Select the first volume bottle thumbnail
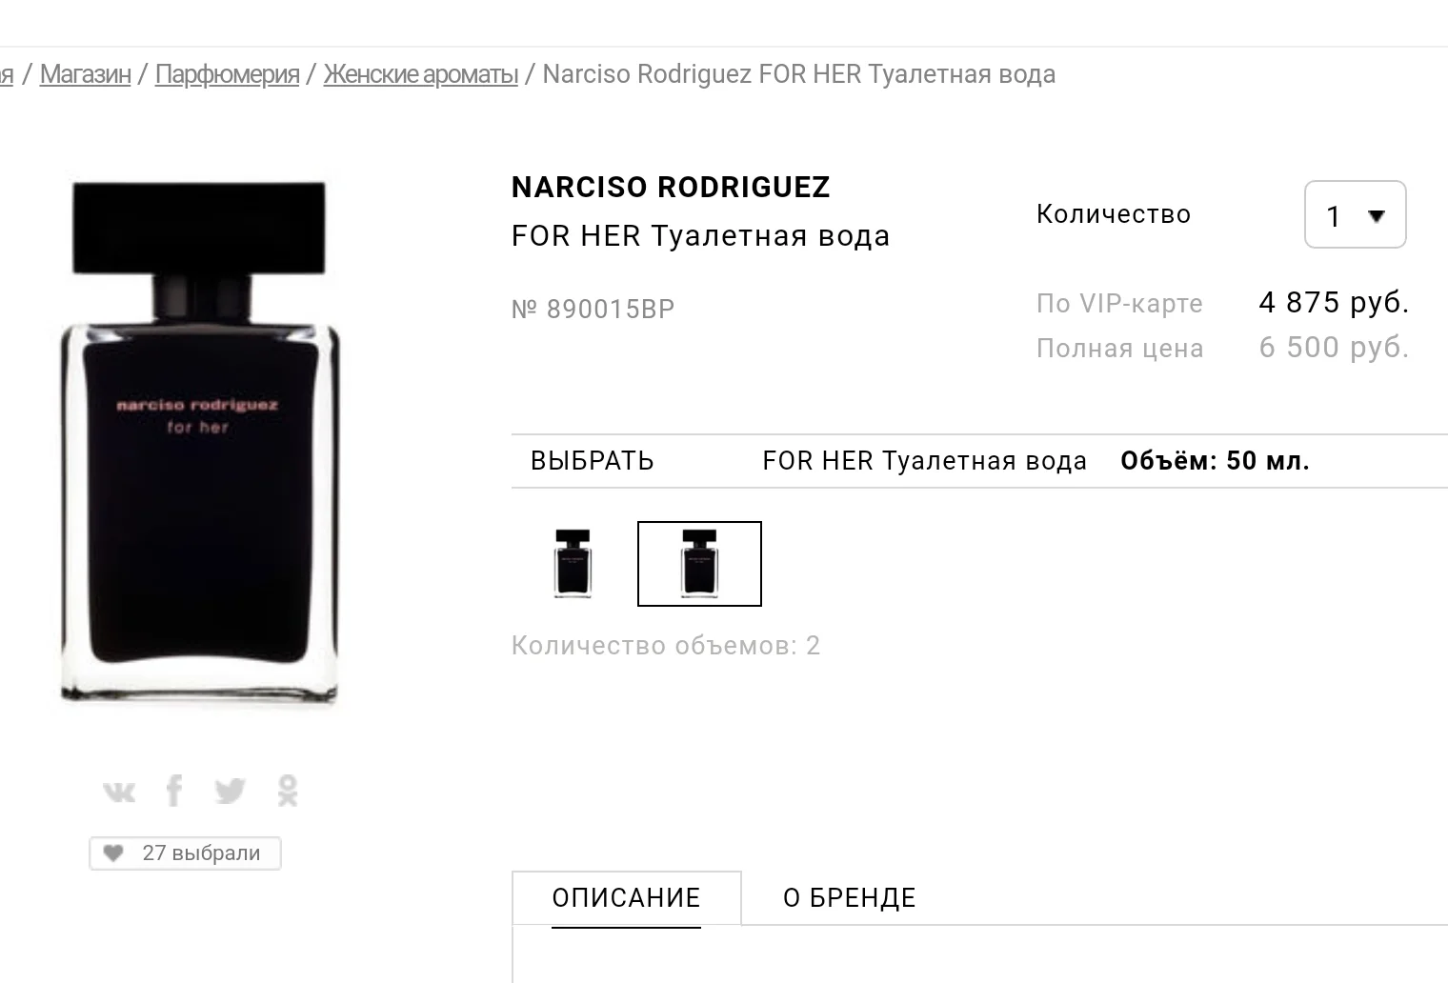This screenshot has height=983, width=1448. 573,564
